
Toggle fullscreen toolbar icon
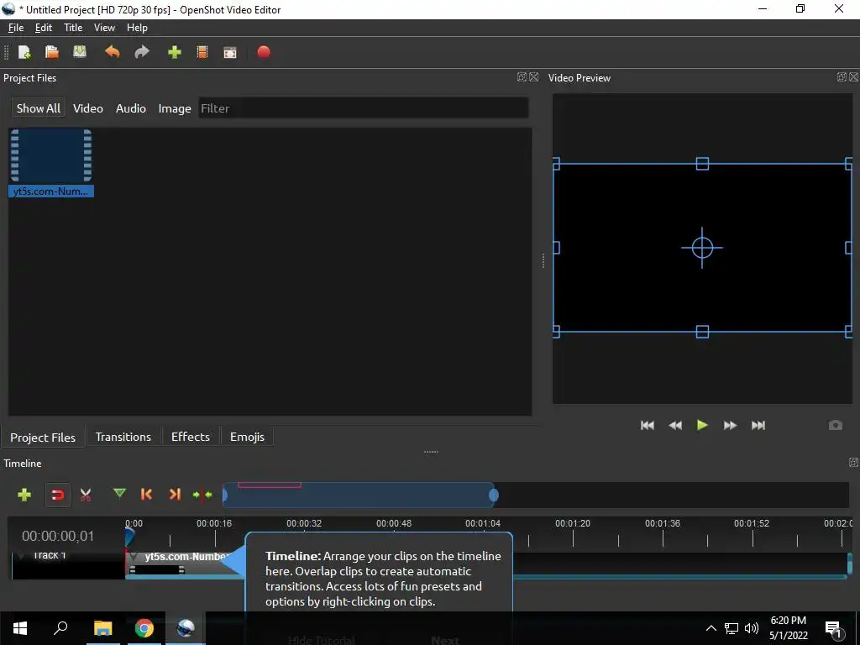coord(230,53)
